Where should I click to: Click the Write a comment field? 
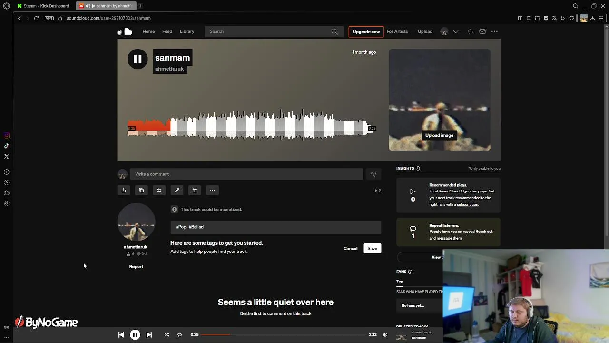point(246,174)
